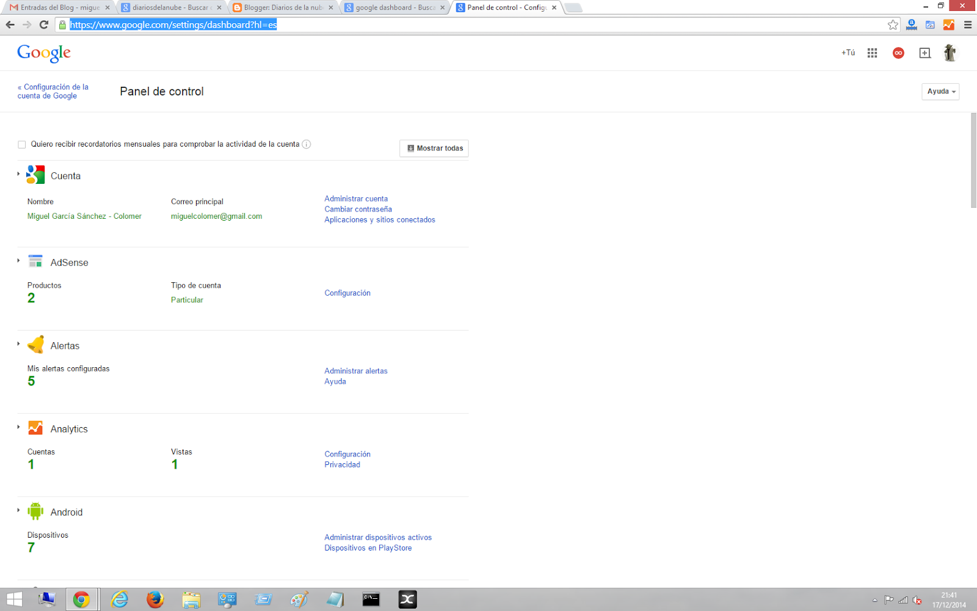The height and width of the screenshot is (611, 977).
Task: Click the taskbar clock and date
Action: click(949, 600)
